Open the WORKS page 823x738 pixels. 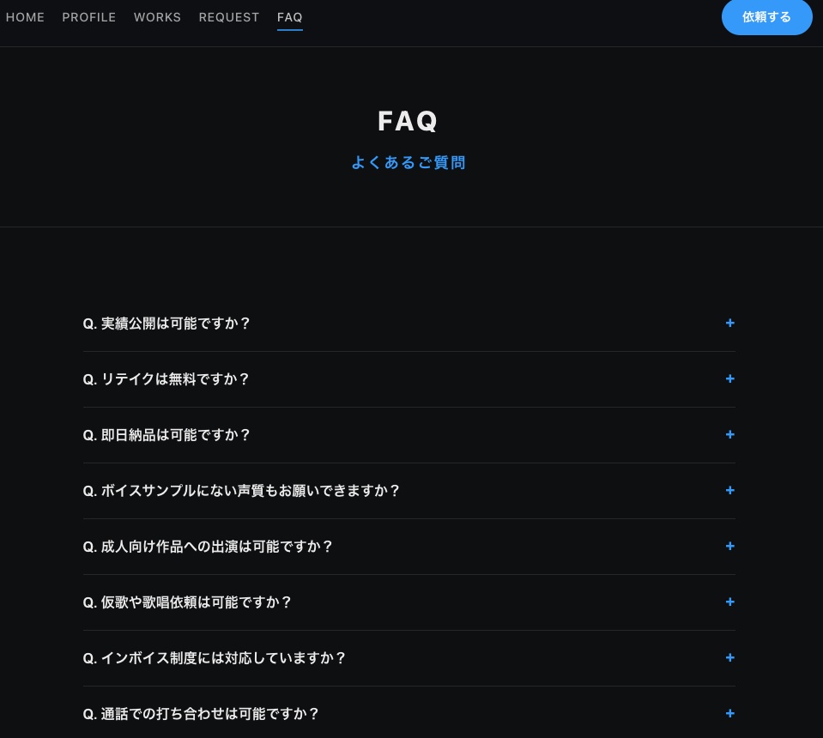pyautogui.click(x=157, y=17)
